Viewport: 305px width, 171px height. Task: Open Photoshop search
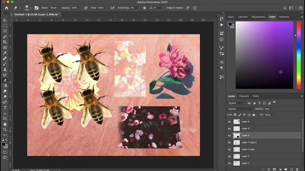click(285, 8)
